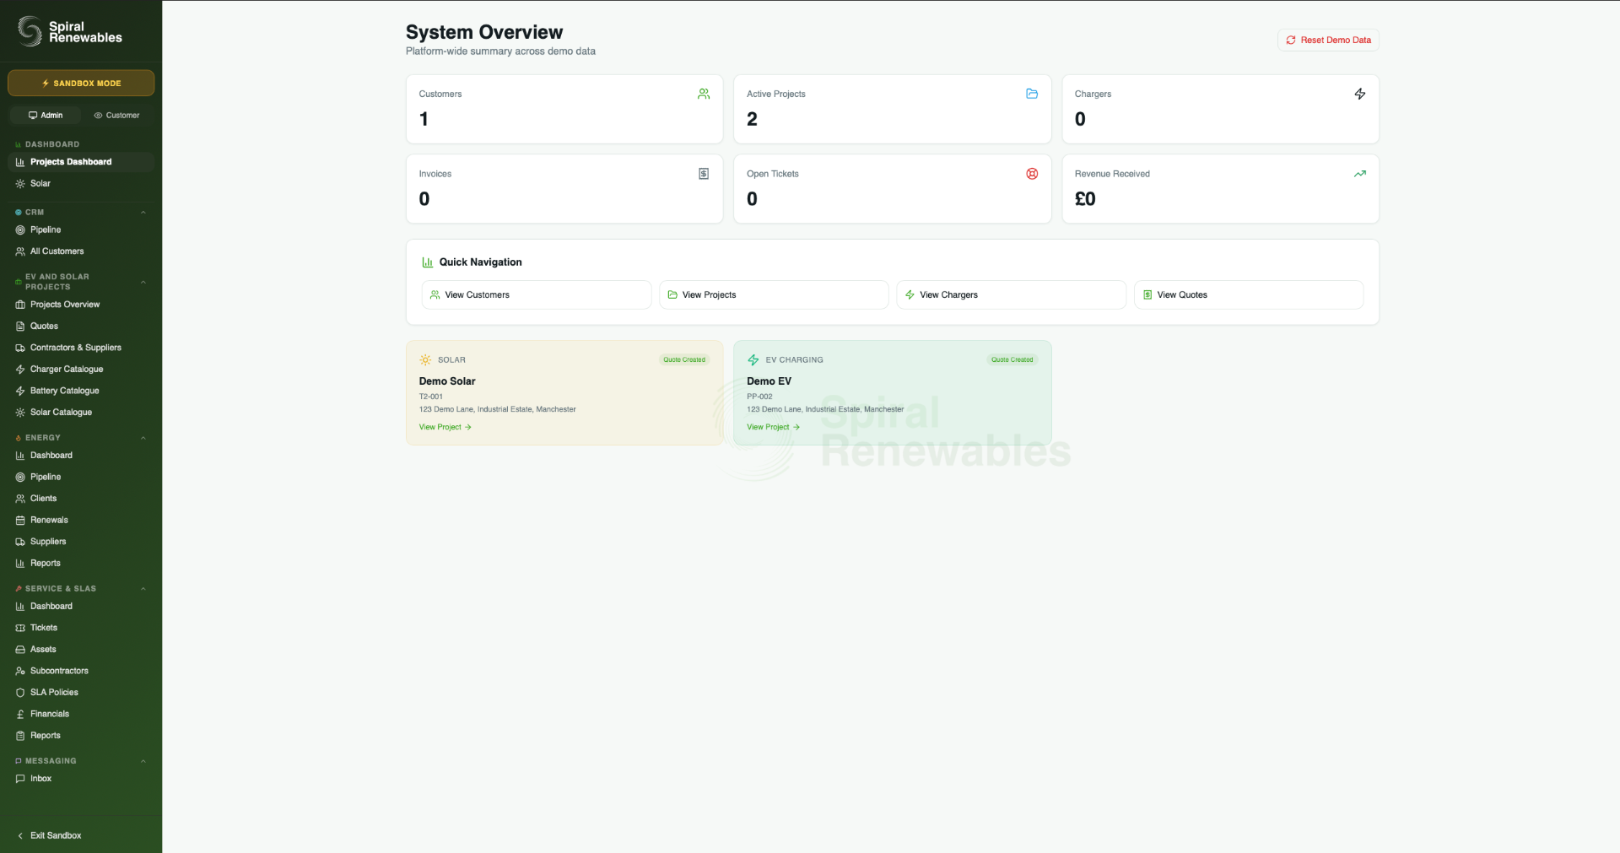Click the Reset Demo Data refresh icon
The image size is (1620, 853).
pyautogui.click(x=1291, y=40)
